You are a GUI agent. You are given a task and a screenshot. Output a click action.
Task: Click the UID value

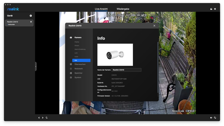click(119, 79)
